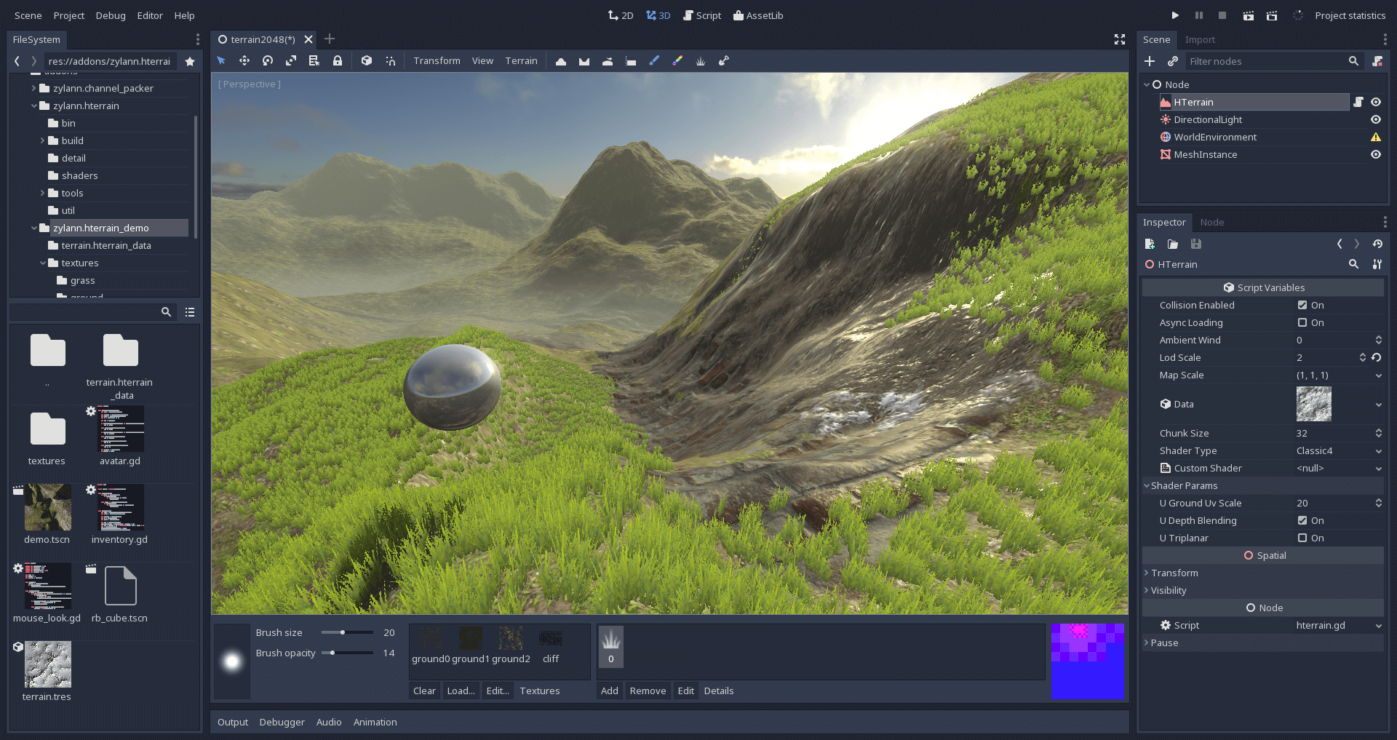Screen dimensions: 1397x740
Task: Toggle FileSystem list view mode icon
Action: (190, 312)
